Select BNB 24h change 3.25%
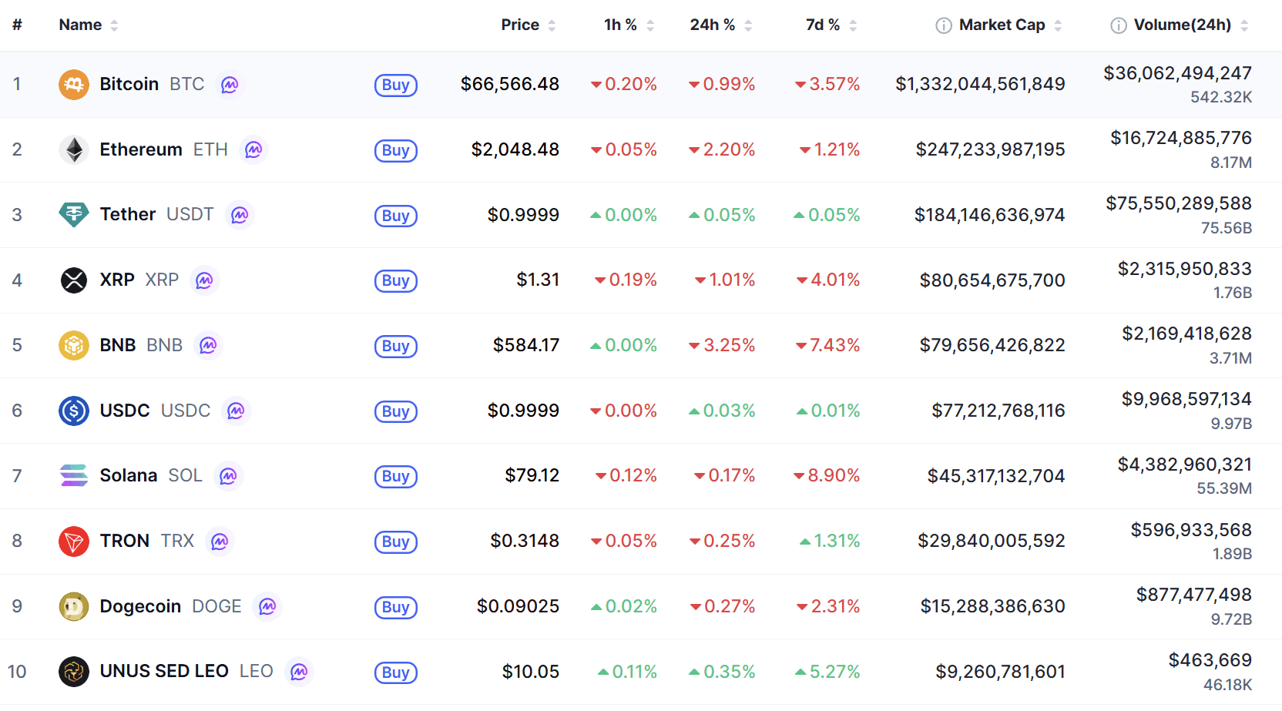The height and width of the screenshot is (711, 1282). coord(722,345)
